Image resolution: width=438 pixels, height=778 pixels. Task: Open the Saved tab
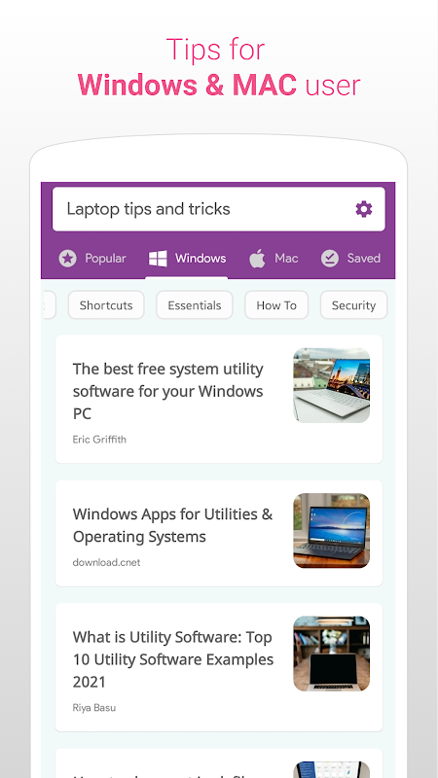point(350,259)
